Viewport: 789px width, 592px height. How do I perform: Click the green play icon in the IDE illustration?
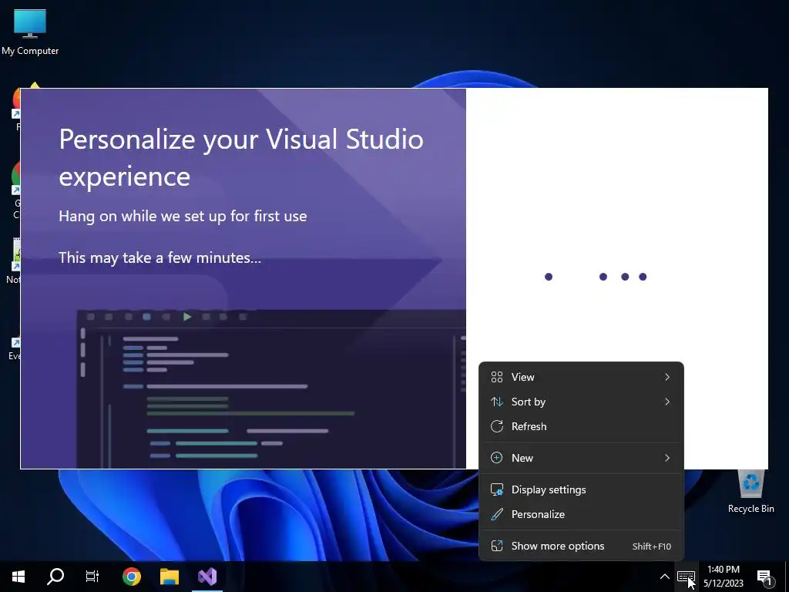click(187, 317)
